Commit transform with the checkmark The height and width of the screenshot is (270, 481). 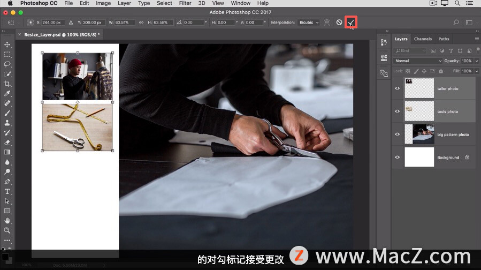pos(350,22)
